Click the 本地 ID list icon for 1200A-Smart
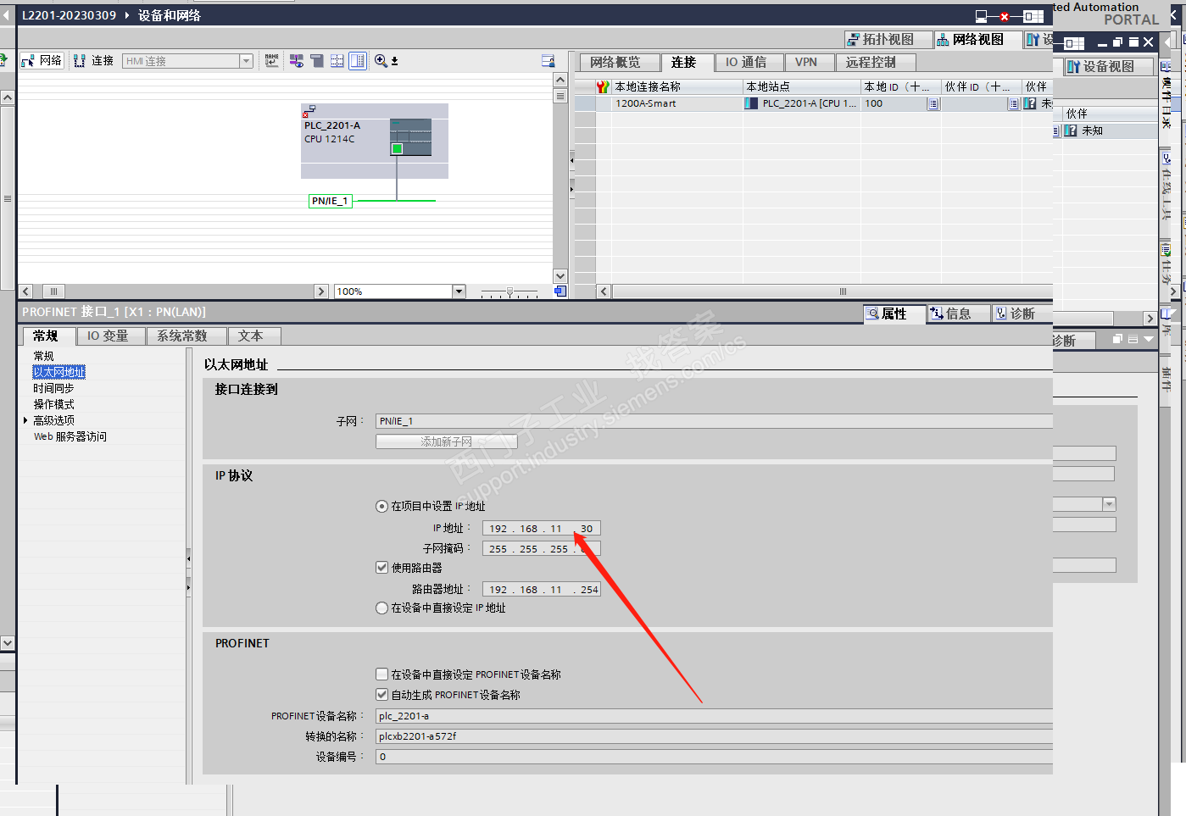The width and height of the screenshot is (1186, 816). pos(933,103)
